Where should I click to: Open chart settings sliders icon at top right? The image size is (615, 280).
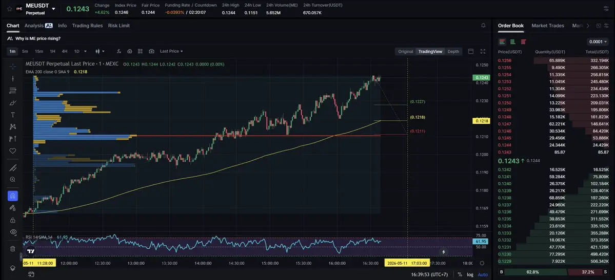[x=606, y=9]
